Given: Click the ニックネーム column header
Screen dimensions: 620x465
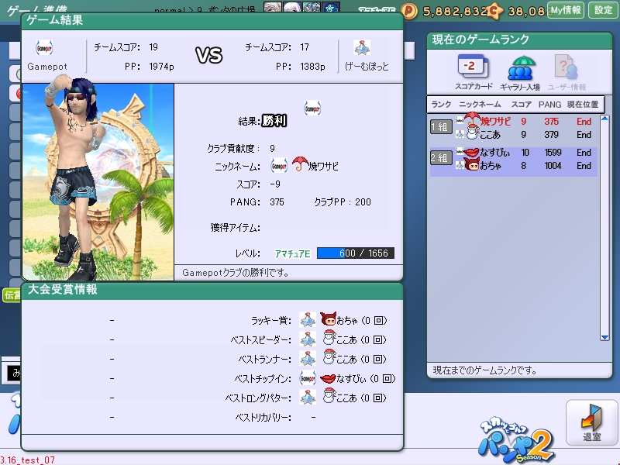Looking at the screenshot, I should click(480, 104).
